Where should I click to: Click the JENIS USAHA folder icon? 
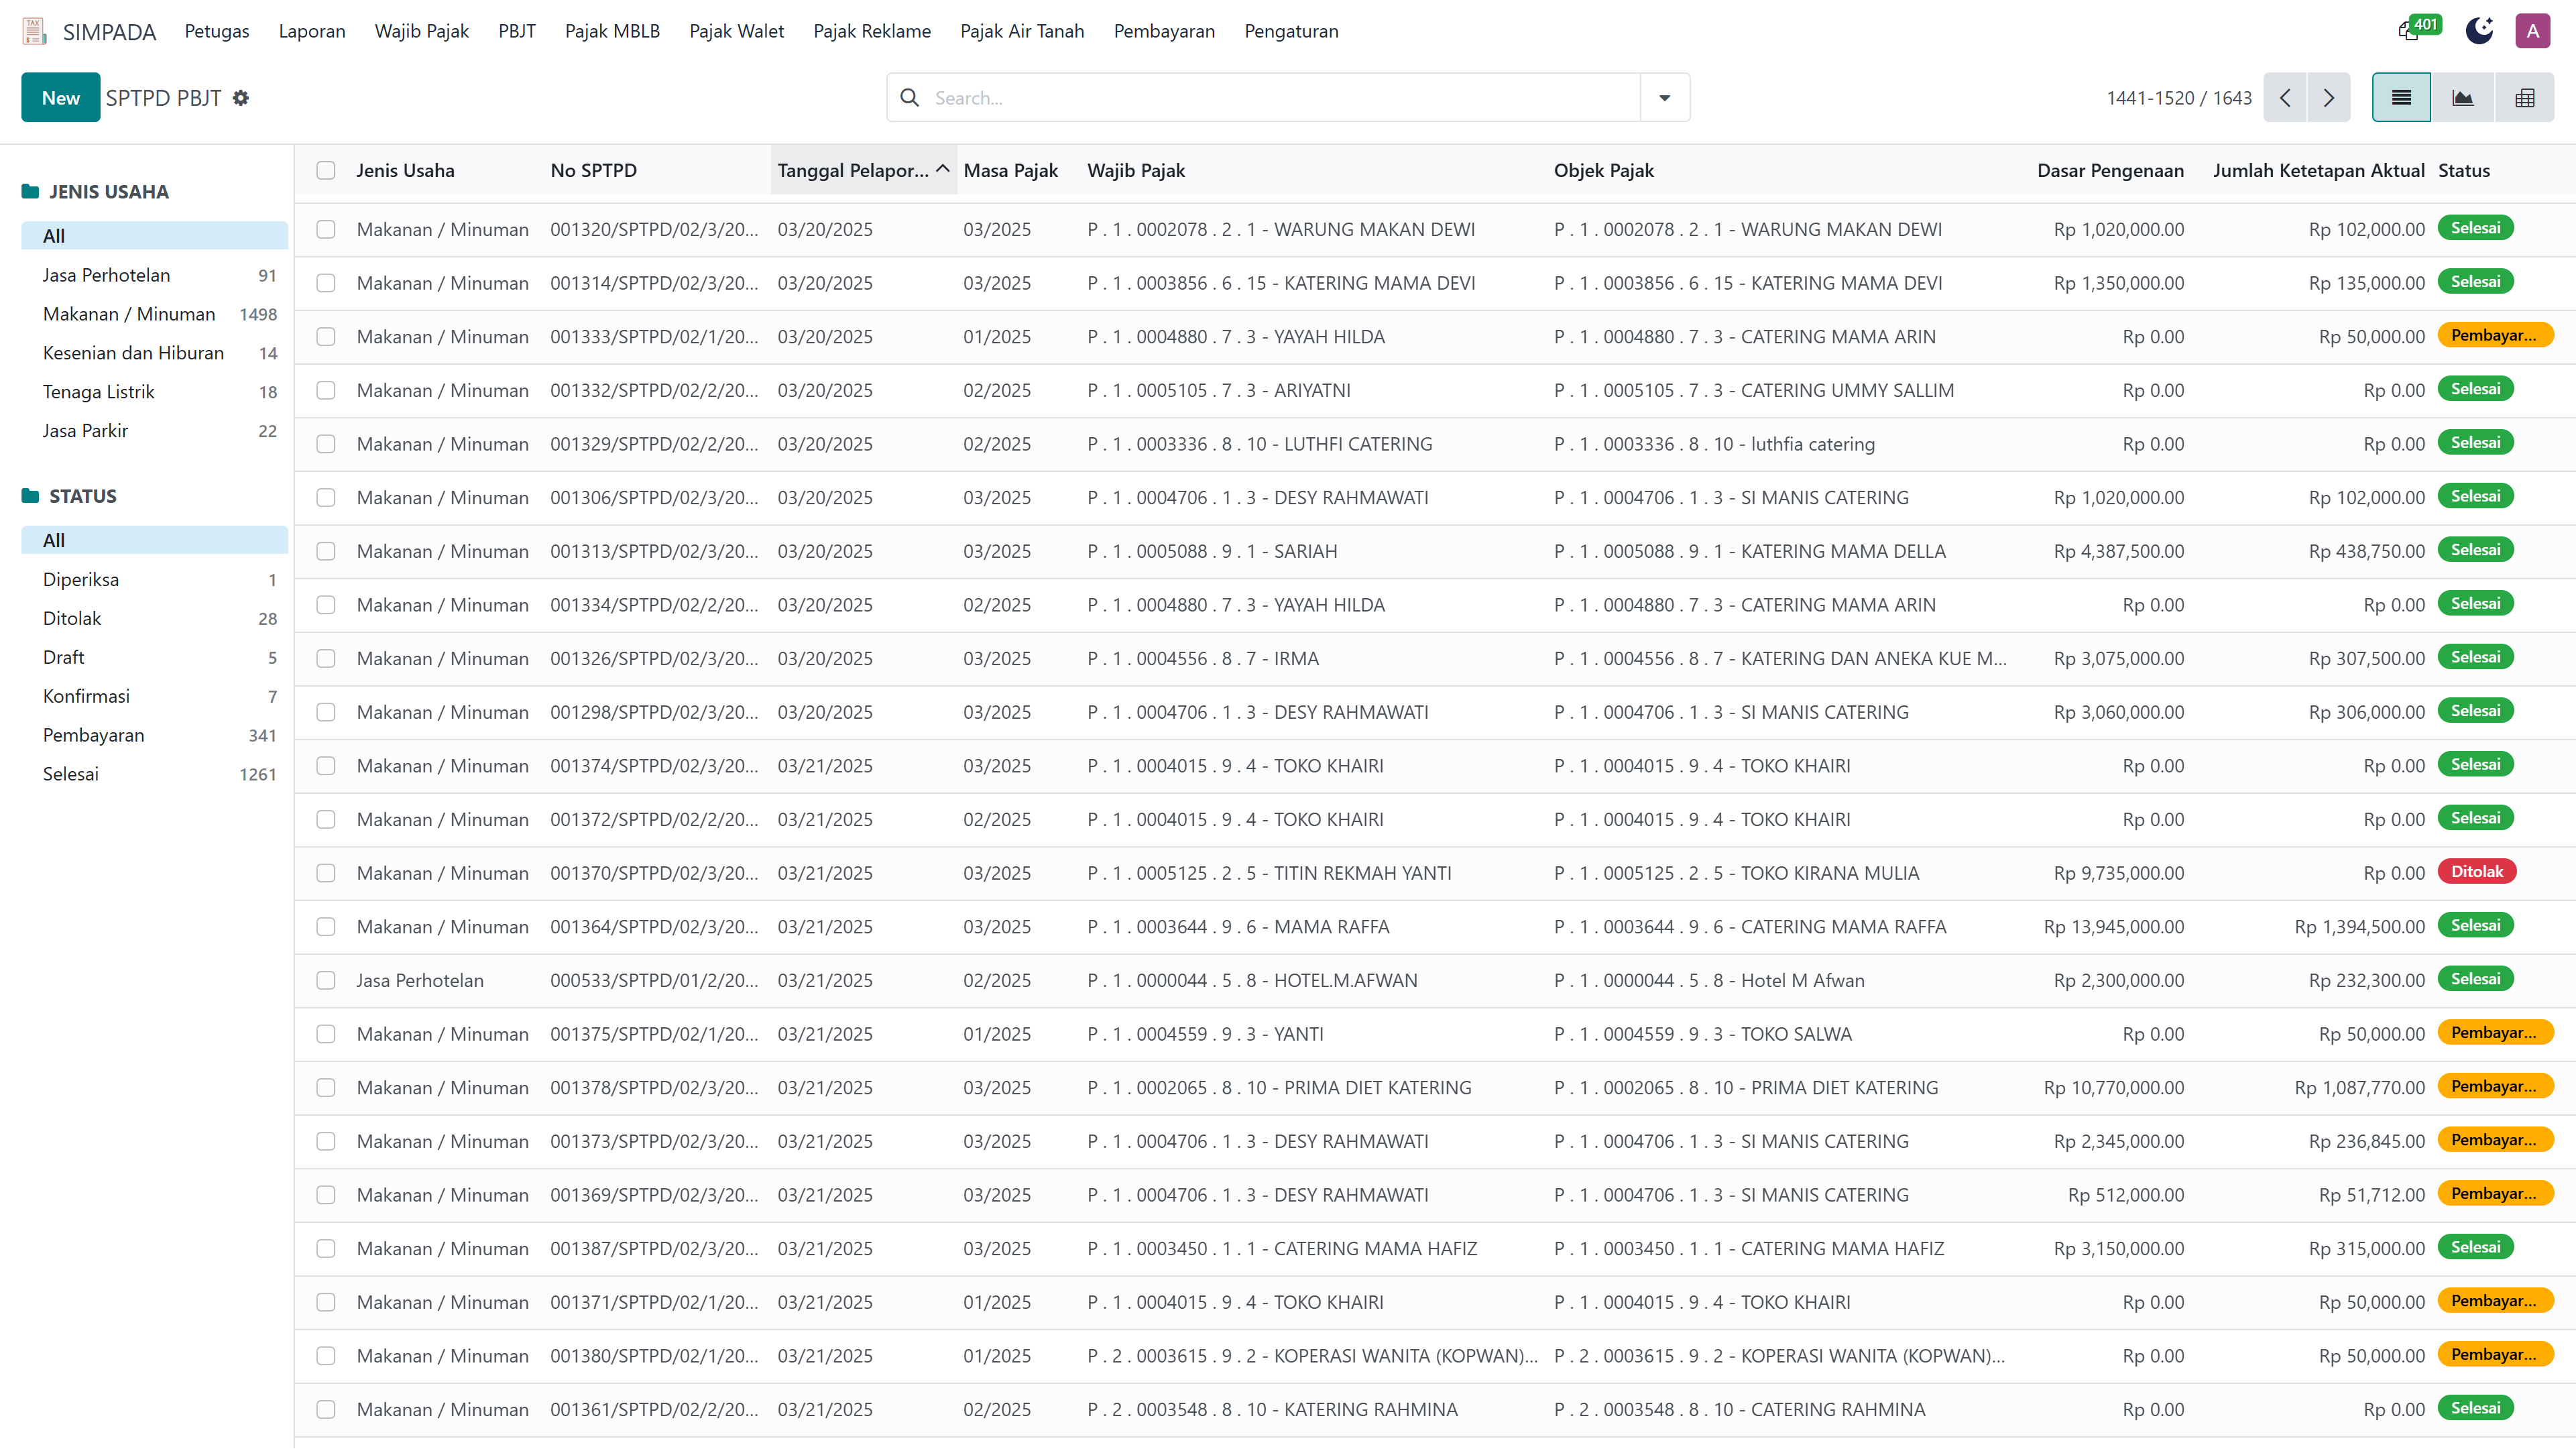(x=31, y=192)
